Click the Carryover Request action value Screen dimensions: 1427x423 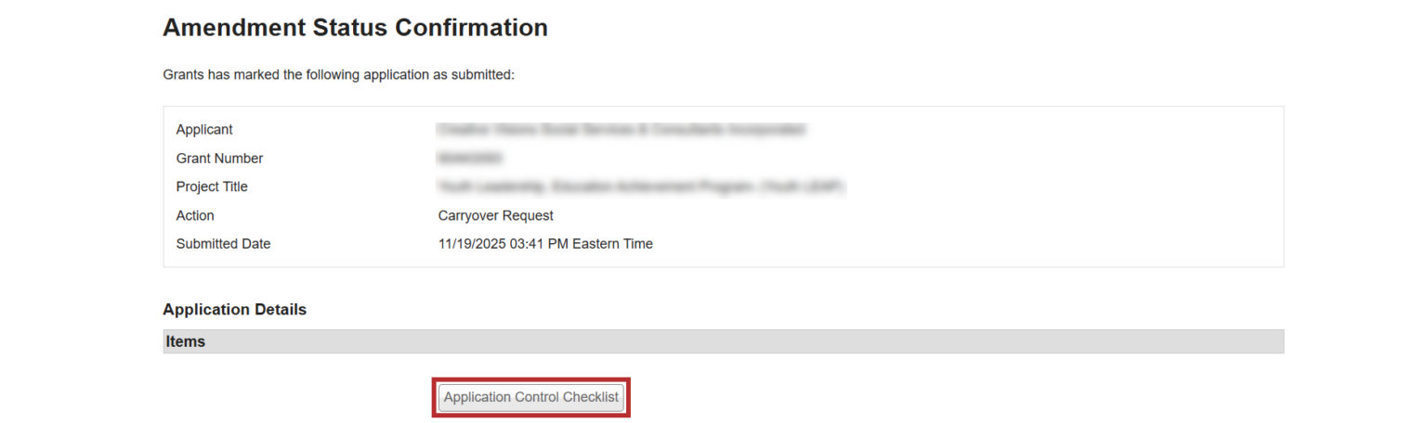pyautogui.click(x=495, y=215)
